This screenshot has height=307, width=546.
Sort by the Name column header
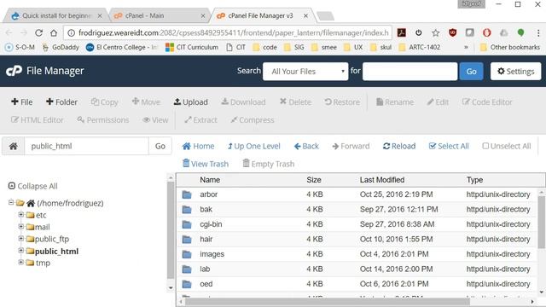pyautogui.click(x=210, y=180)
